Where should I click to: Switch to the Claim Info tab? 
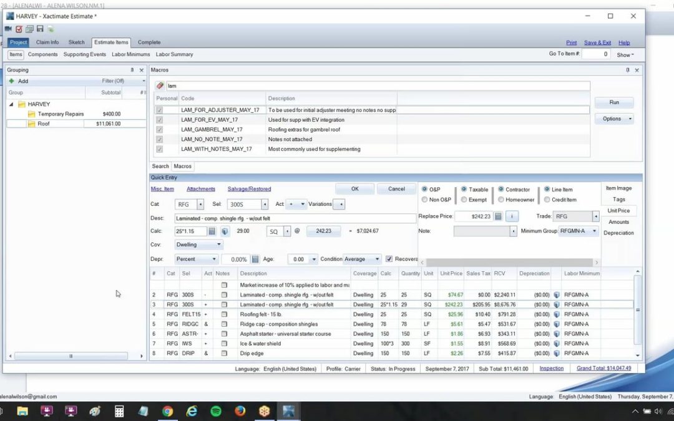(47, 42)
